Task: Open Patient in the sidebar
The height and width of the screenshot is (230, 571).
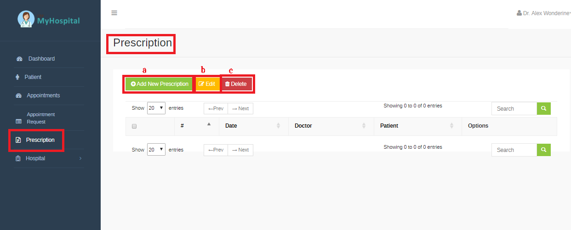Action: (33, 77)
